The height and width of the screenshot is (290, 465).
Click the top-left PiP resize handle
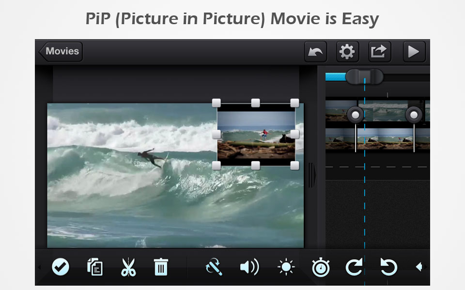click(217, 103)
